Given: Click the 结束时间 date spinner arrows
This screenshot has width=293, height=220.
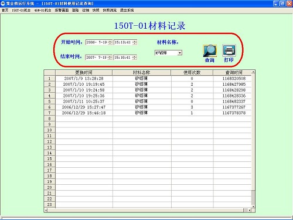Looking at the screenshot, I should click(x=110, y=57).
